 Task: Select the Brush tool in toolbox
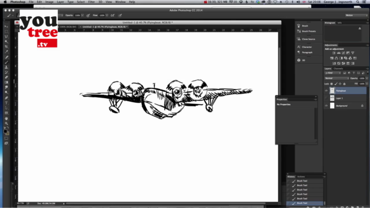(6, 62)
